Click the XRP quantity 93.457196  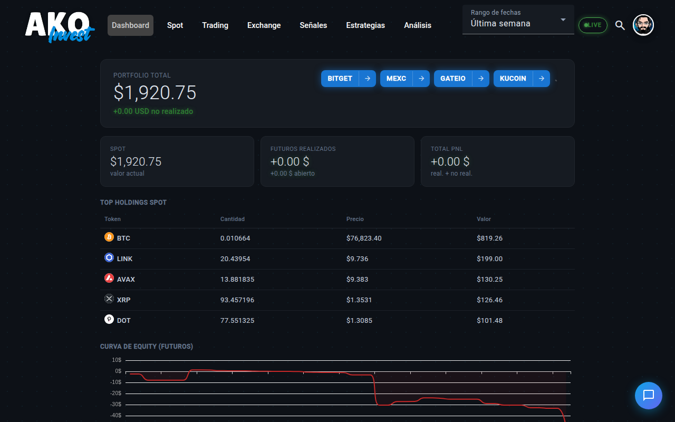tap(237, 300)
